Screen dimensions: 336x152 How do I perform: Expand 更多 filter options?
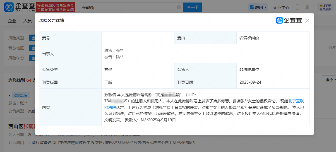coord(332,48)
